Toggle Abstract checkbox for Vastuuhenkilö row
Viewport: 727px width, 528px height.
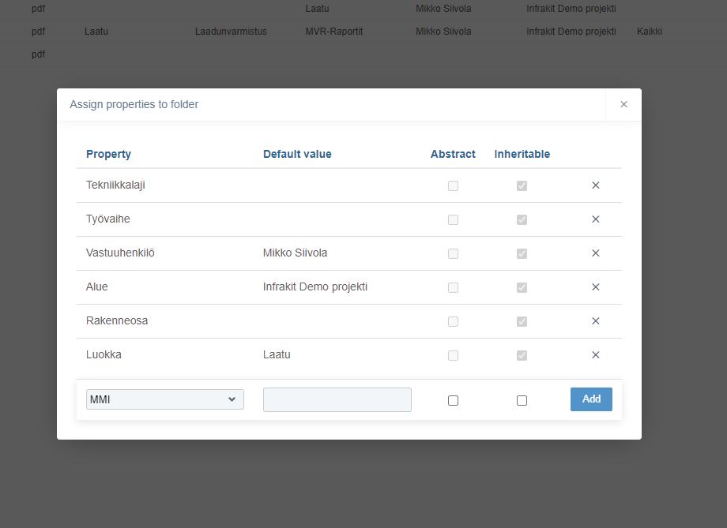coord(453,253)
